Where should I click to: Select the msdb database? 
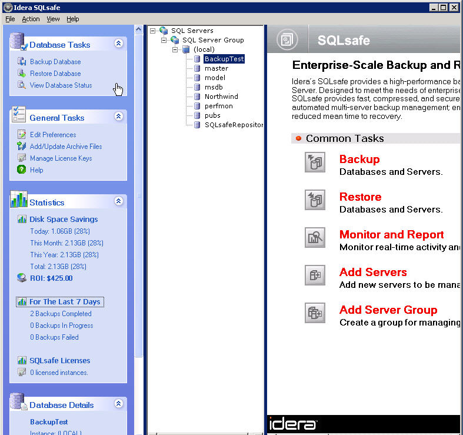214,87
